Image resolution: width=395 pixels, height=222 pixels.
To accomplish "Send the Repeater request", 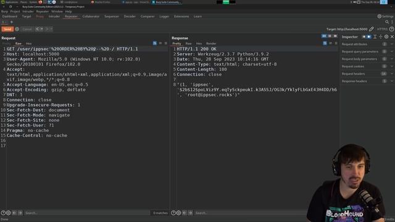I will tap(7, 29).
